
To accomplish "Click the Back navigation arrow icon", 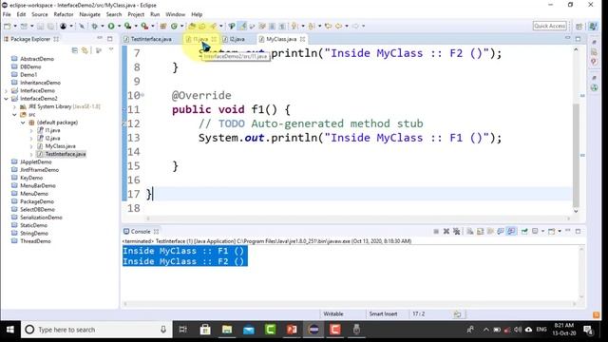I will tap(338, 26).
